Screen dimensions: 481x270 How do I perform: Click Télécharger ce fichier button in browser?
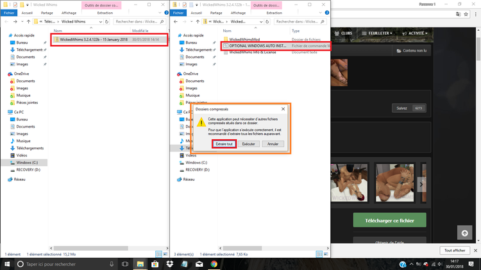pos(389,220)
